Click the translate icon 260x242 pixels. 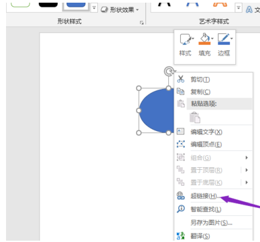180,236
